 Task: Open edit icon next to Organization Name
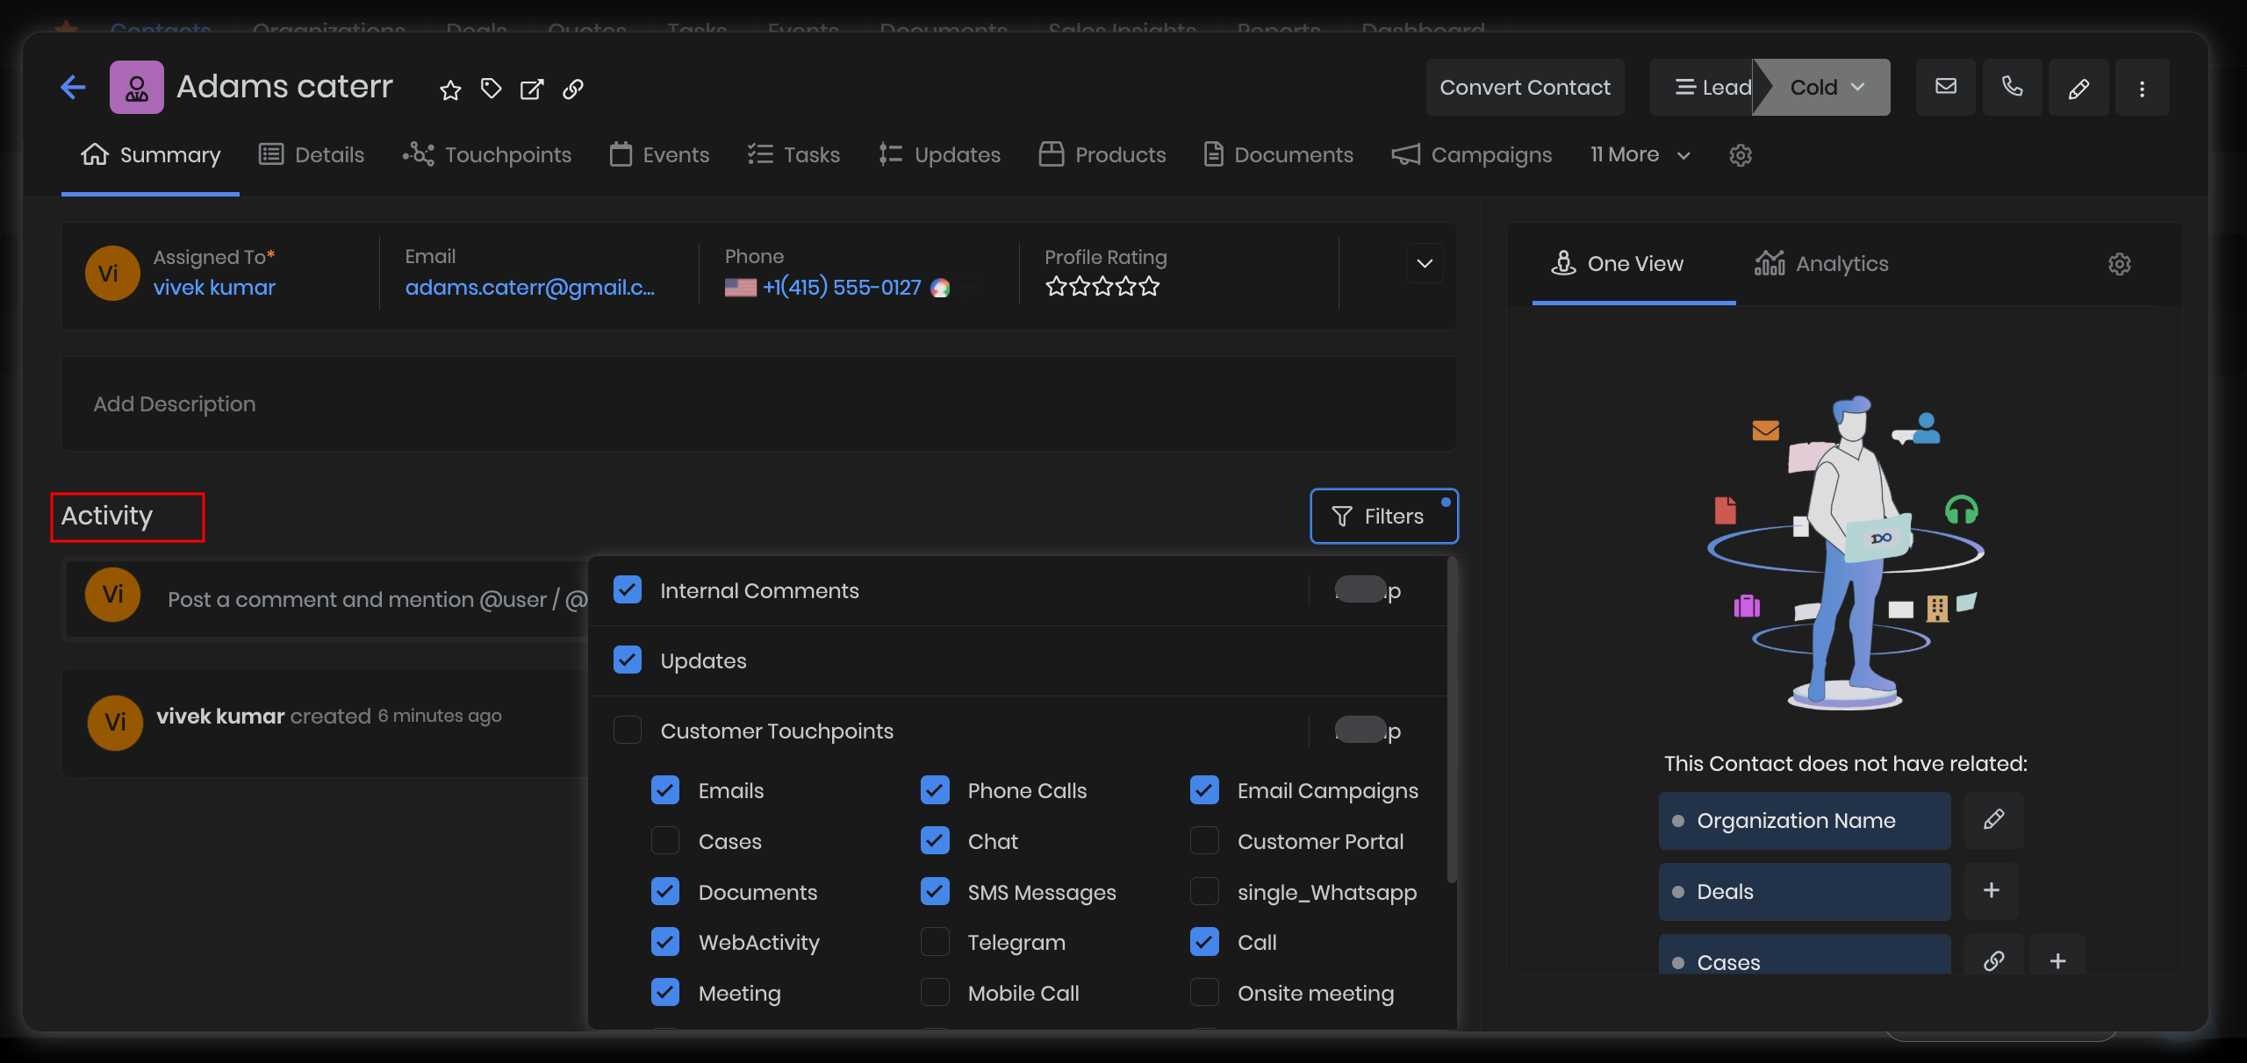pyautogui.click(x=1993, y=821)
